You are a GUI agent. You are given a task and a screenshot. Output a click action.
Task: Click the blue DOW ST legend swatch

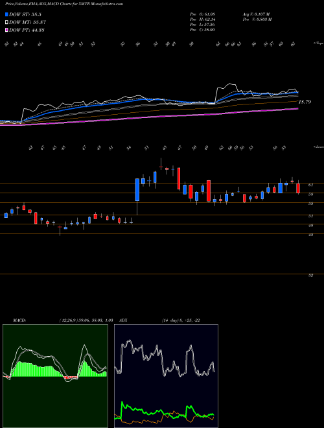(x=7, y=14)
